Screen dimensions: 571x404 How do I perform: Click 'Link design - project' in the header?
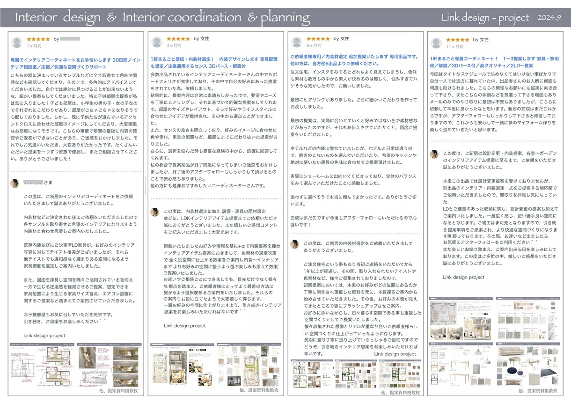485,18
